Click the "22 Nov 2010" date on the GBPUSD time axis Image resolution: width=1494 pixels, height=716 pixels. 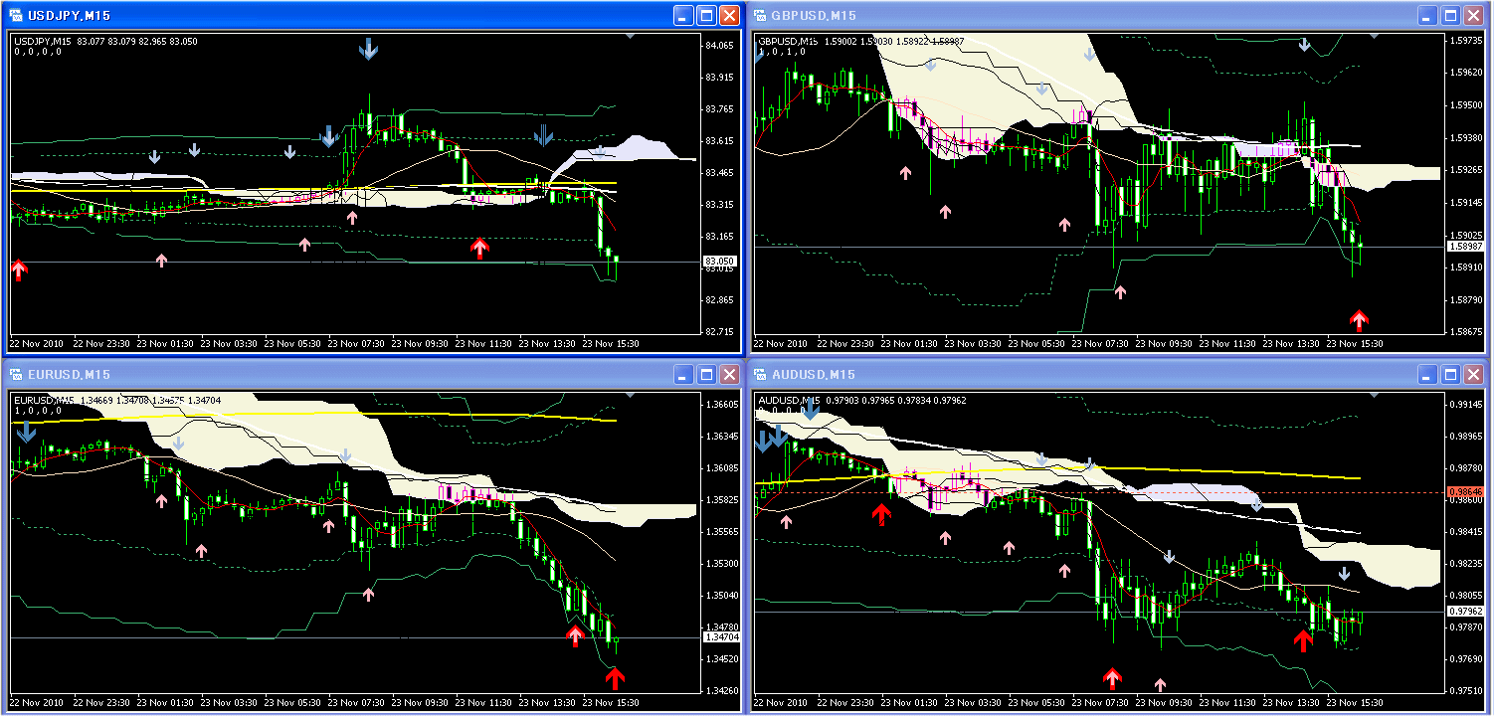(x=781, y=344)
